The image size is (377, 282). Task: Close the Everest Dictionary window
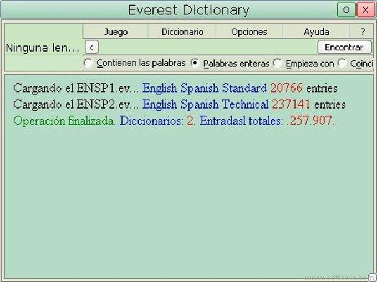[x=365, y=9]
